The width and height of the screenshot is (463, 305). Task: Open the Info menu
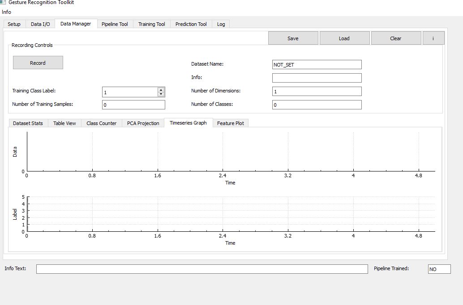coord(7,12)
